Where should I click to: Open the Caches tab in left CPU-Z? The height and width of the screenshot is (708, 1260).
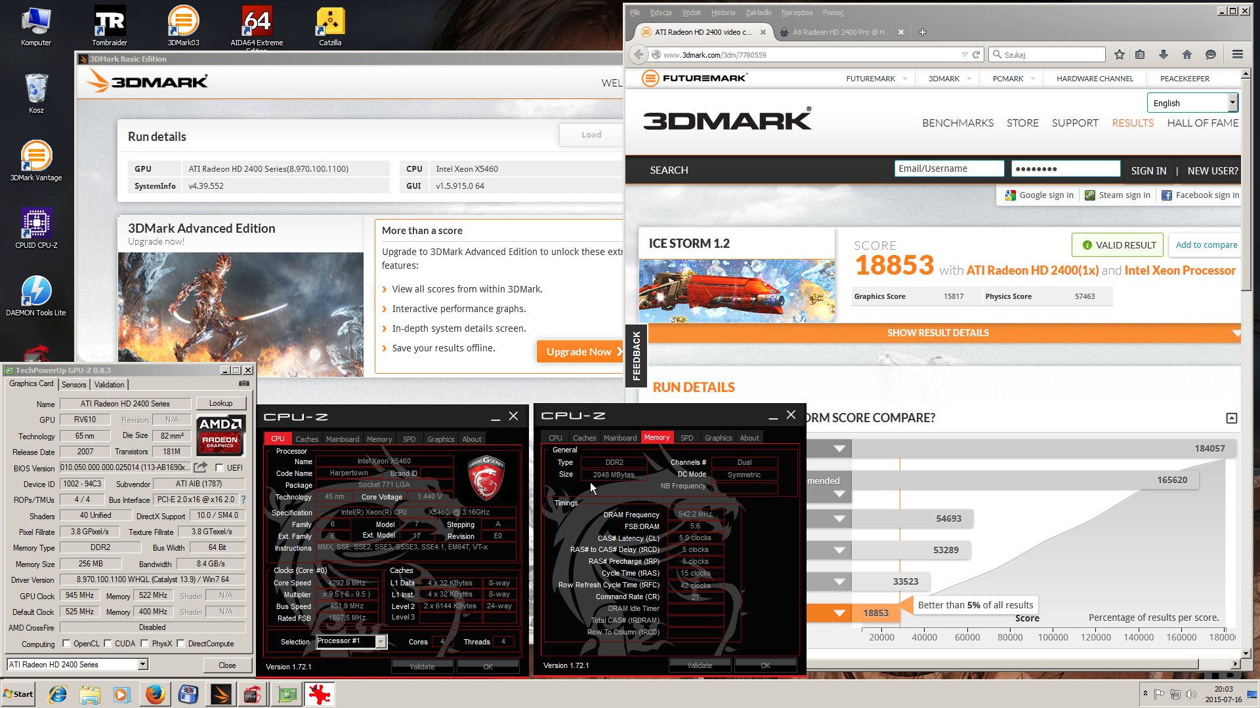pyautogui.click(x=306, y=439)
